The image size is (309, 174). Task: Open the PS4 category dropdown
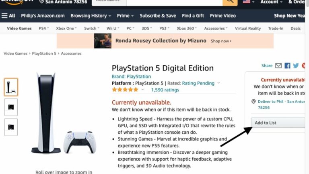click(x=44, y=29)
